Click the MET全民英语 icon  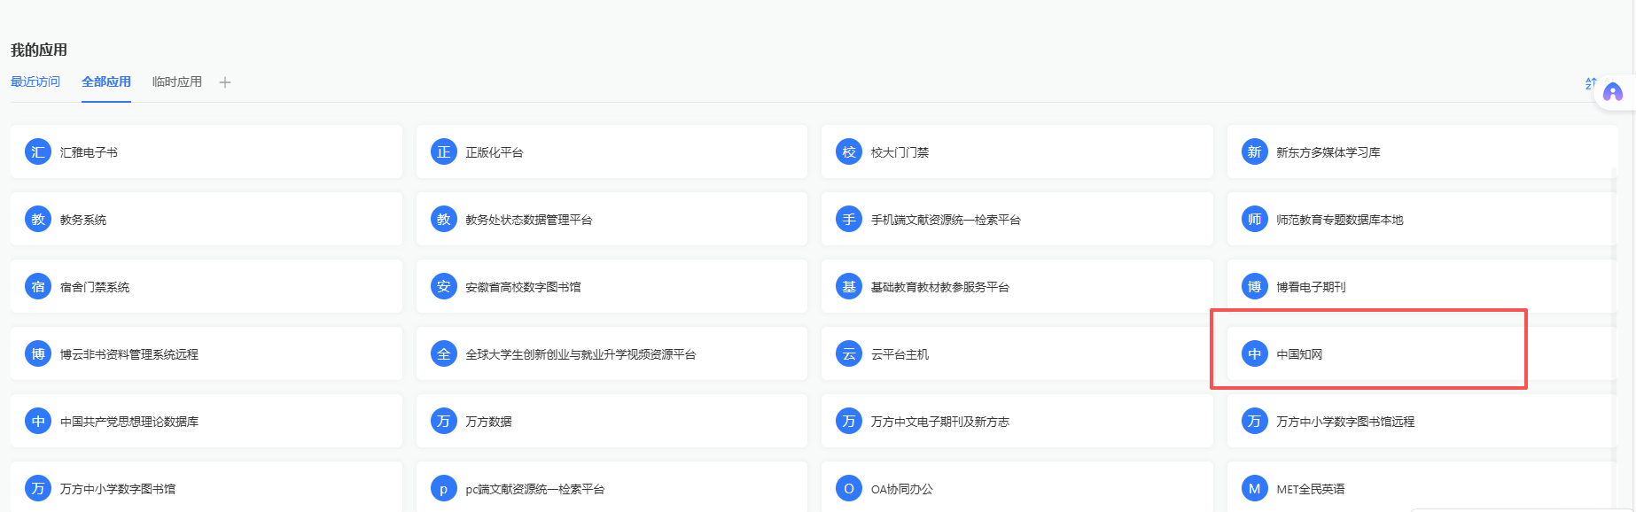1254,489
